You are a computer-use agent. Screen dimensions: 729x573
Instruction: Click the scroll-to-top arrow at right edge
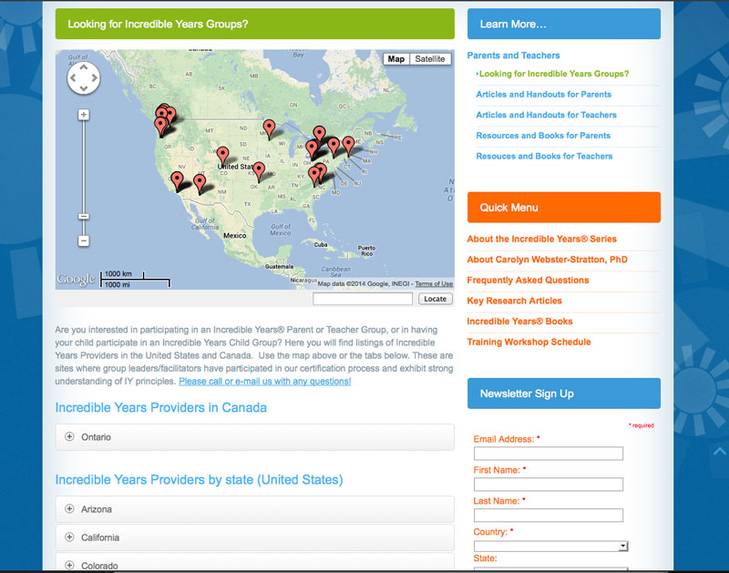[x=719, y=451]
